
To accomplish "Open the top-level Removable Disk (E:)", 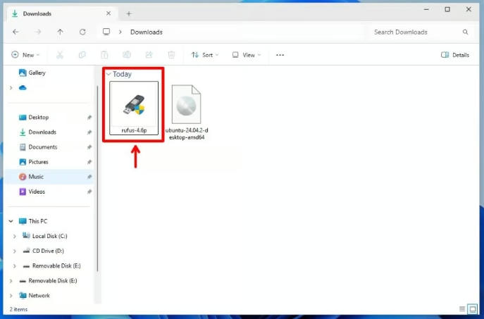I will (48, 281).
